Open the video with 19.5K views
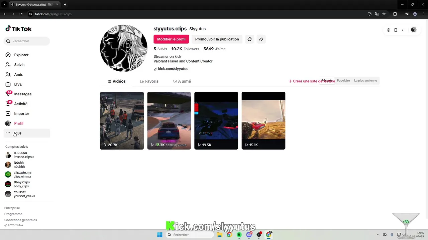The height and width of the screenshot is (240, 428). pos(216,121)
